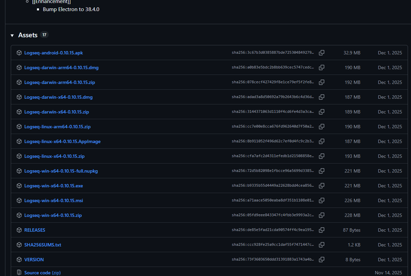Viewport: 411px width, 276px height.
Task: Click hash text sha256:ccc928fe25a9cc1daf55f7471447c
Action: click(x=273, y=245)
